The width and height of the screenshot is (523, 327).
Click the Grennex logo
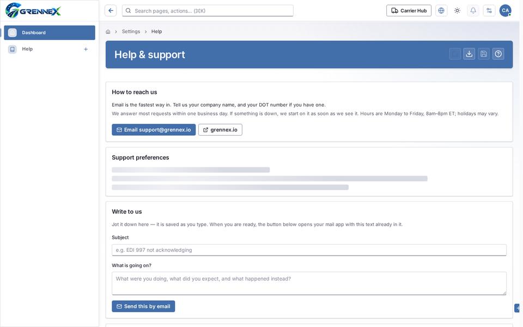33,10
